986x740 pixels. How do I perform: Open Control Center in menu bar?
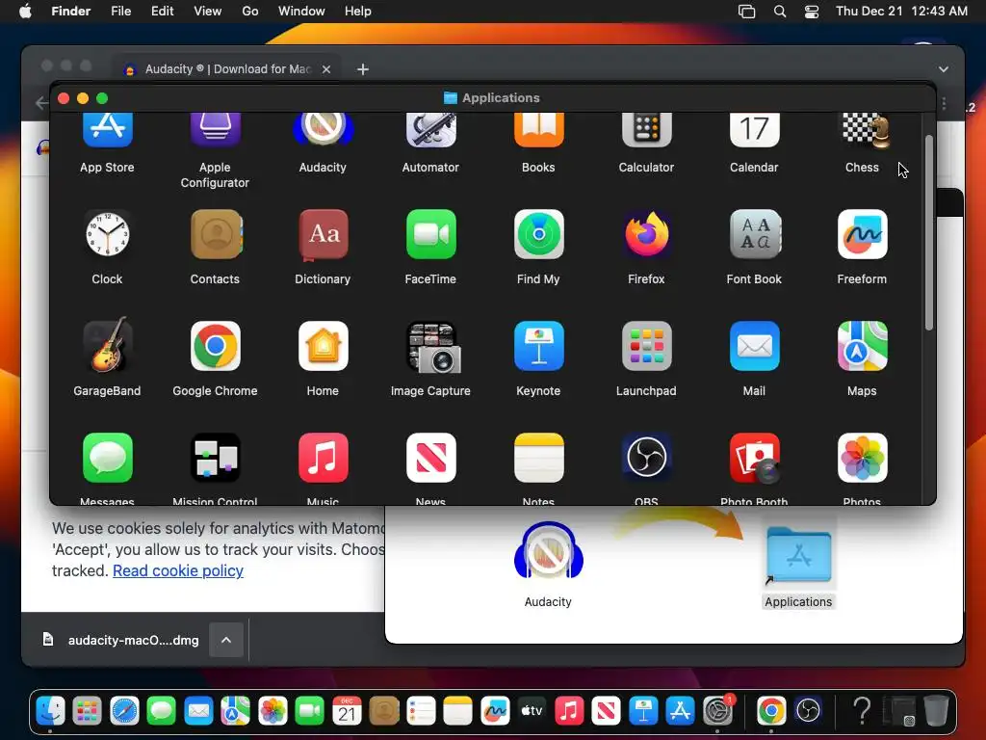click(812, 12)
